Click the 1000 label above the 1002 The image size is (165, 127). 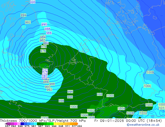(x=74, y=107)
